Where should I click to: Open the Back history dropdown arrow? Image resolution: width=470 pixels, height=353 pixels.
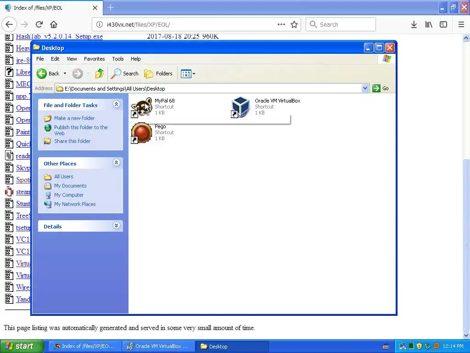(65, 74)
